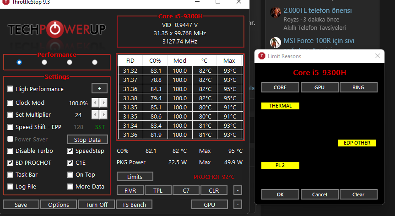Uncheck the BD PROCHOT checkbox
Image resolution: width=395 pixels, height=216 pixels.
11,162
